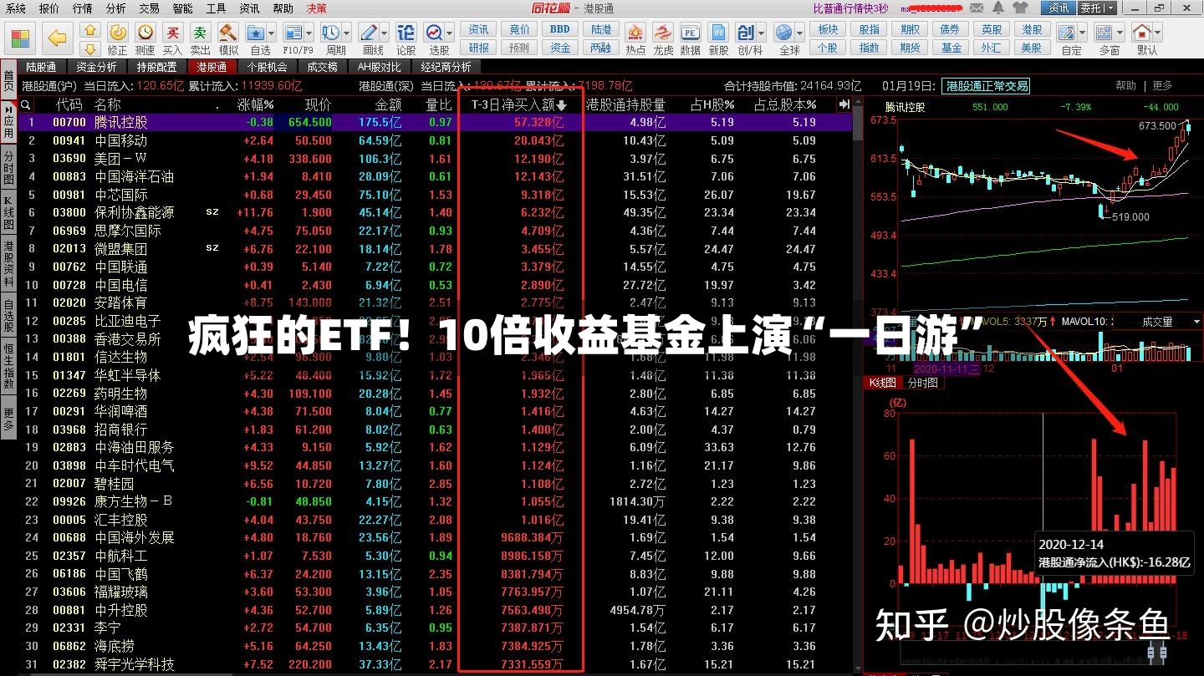Select the 中芯国际 row
This screenshot has height=676, width=1204.
[436, 195]
